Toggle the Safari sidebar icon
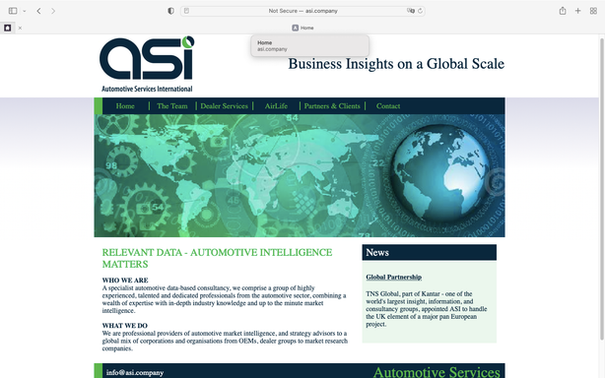Screen dimensions: 605x378 point(13,11)
